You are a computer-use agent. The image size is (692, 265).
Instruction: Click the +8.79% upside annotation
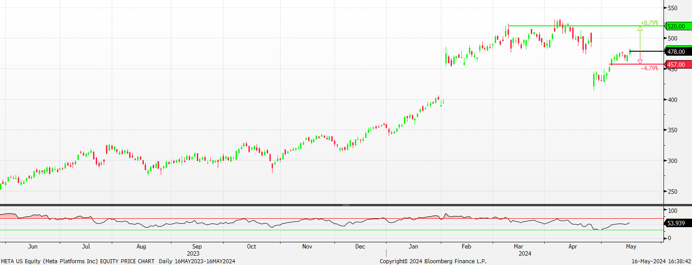649,22
